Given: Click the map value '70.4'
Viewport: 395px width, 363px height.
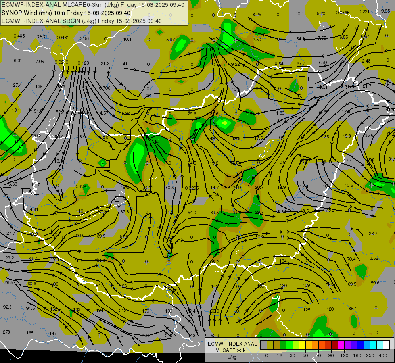Looking at the screenshot, I should point(351,259).
